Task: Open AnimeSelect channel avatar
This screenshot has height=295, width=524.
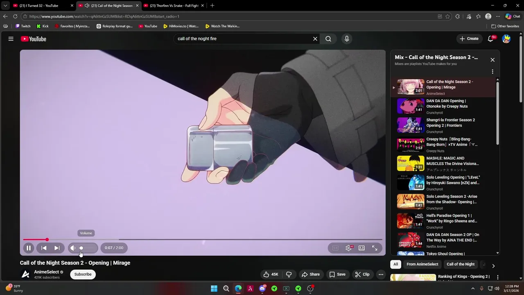Action: pos(25,274)
